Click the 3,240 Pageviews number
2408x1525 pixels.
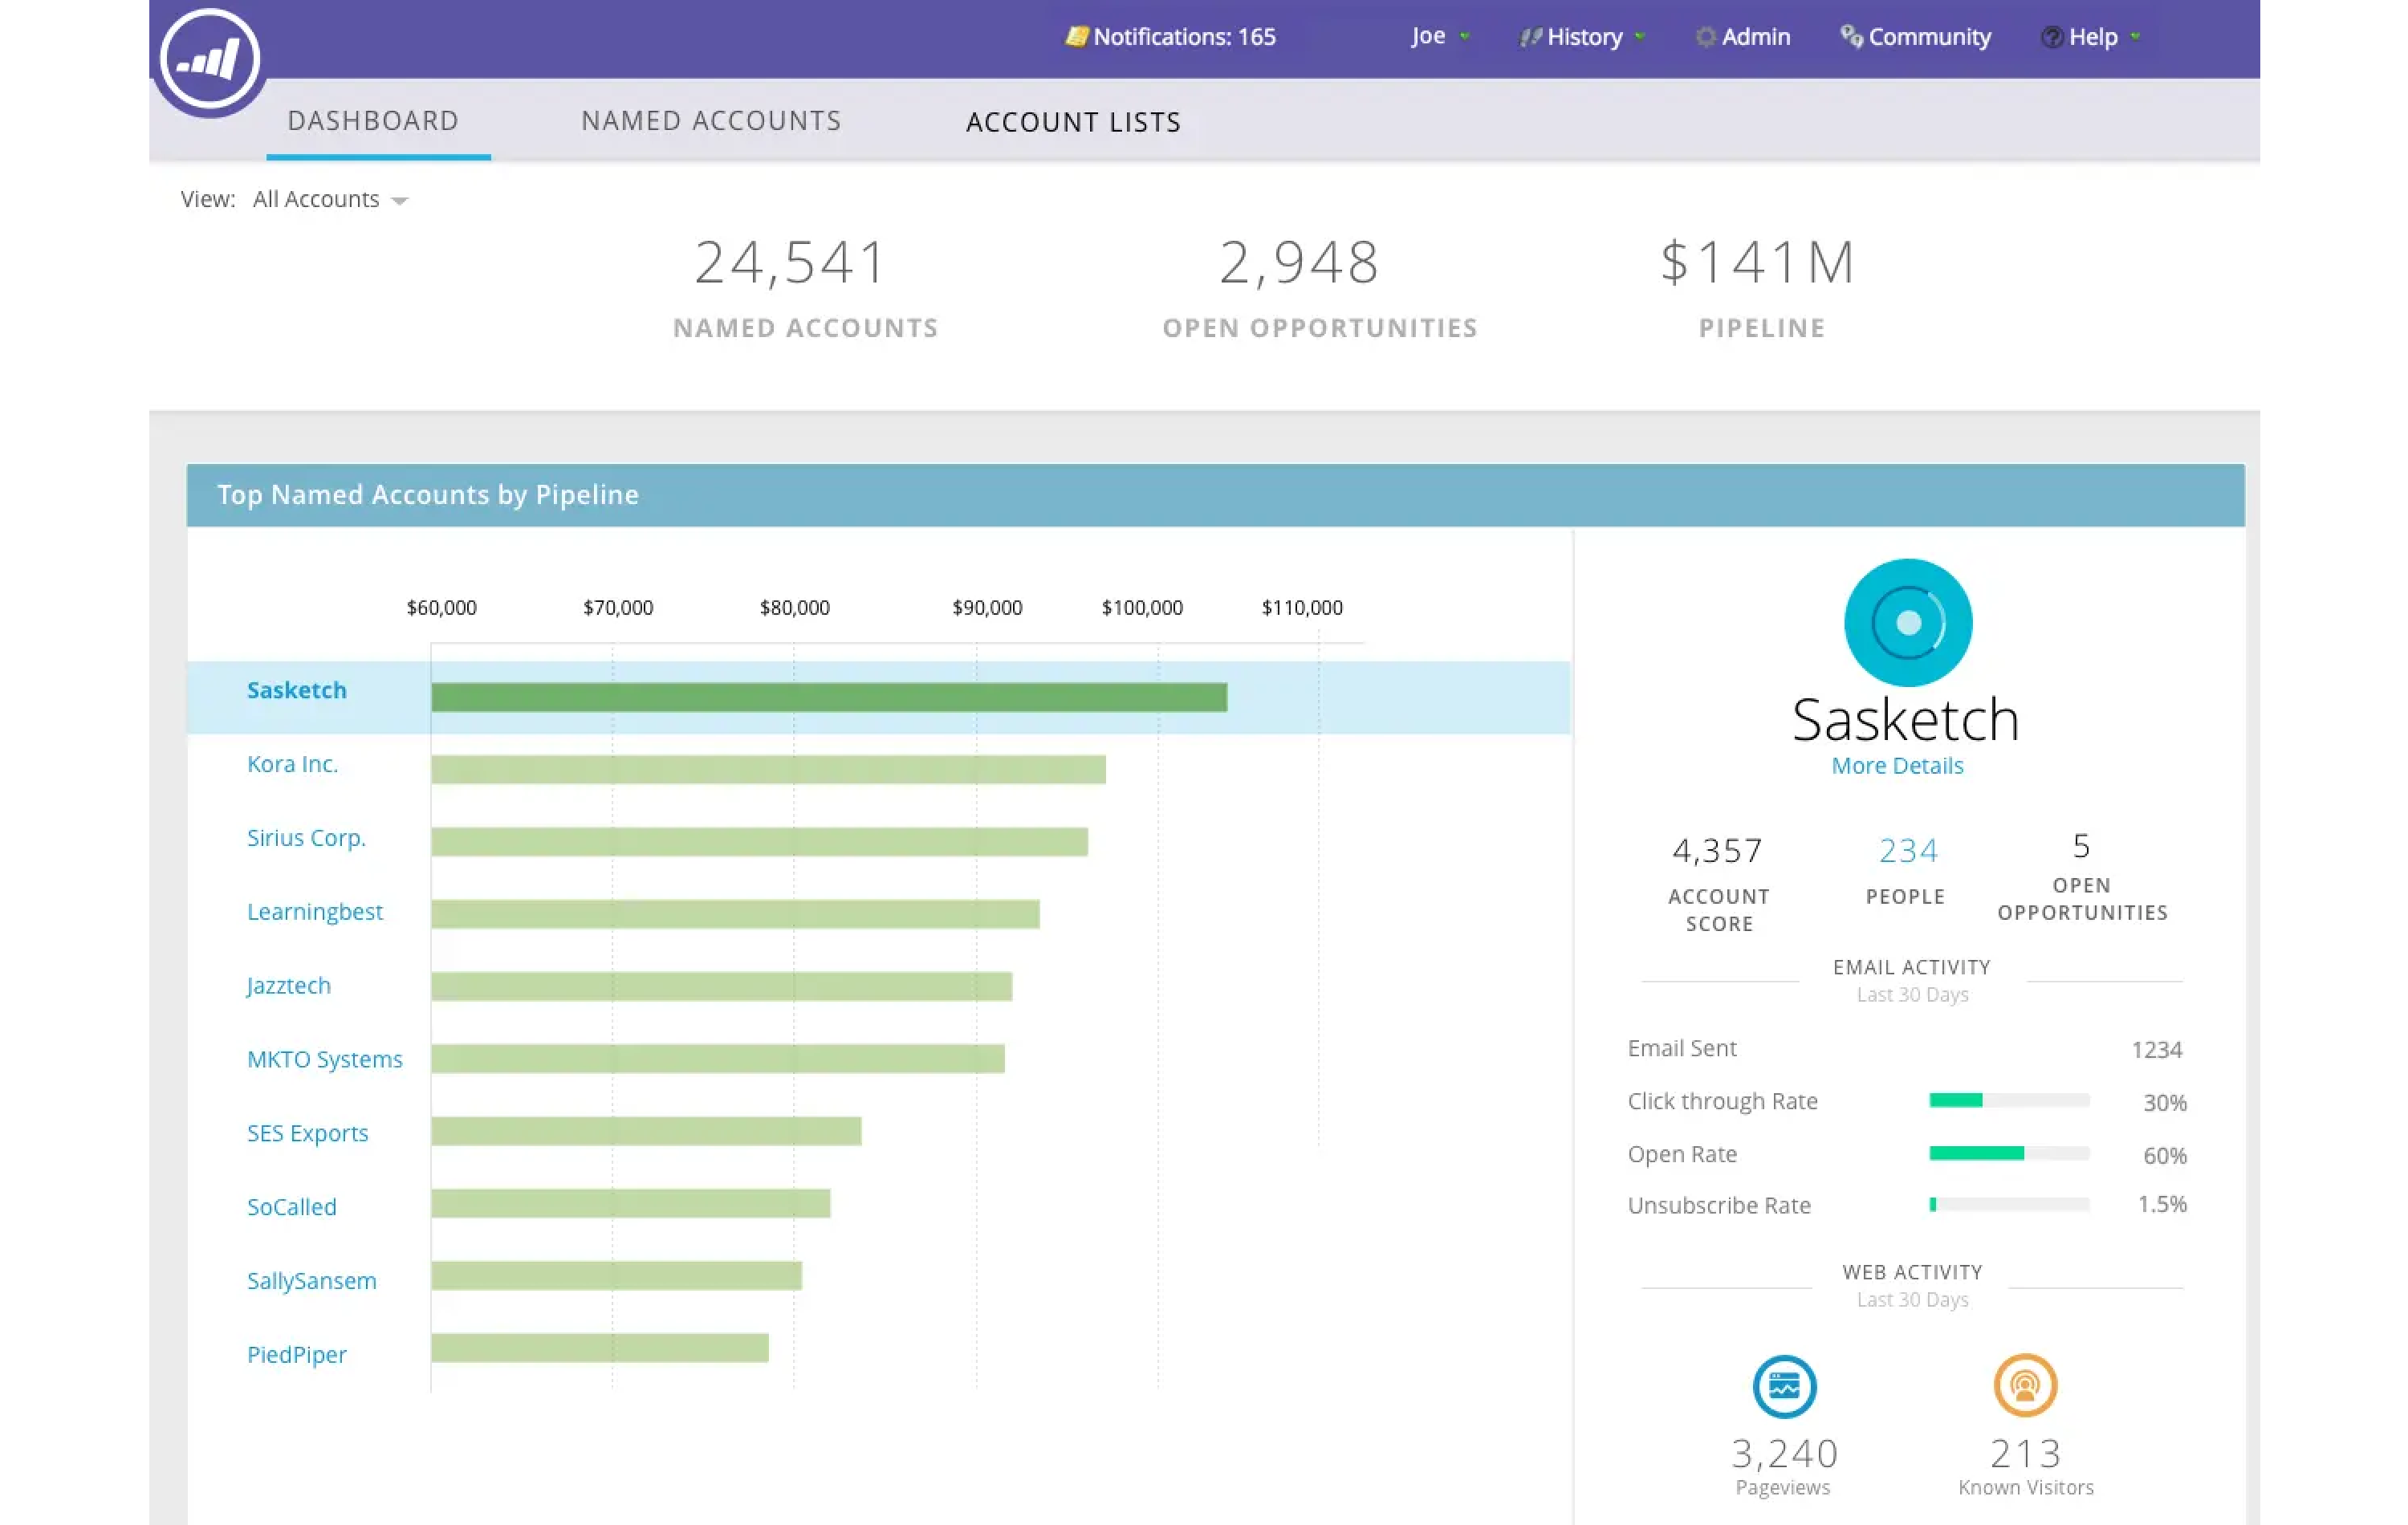tap(1784, 1453)
